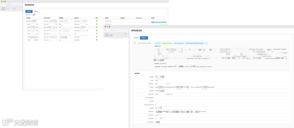Click the 04-17 23:31:31.180 timestamp
Screen dimensions: 294x128
coord(144,43)
